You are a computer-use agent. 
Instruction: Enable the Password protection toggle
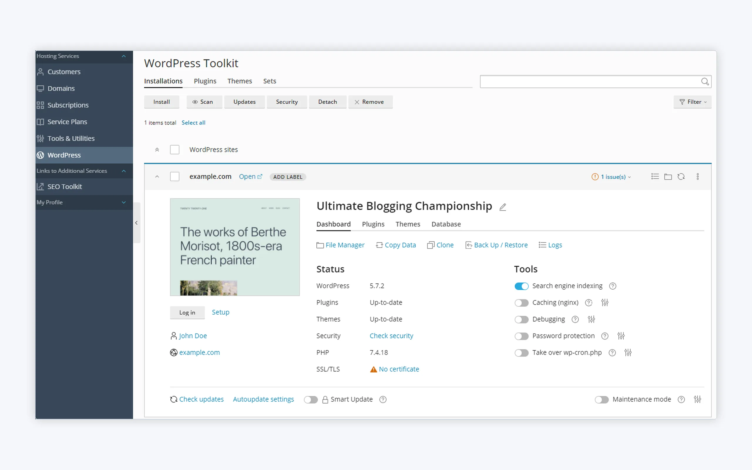coord(521,336)
